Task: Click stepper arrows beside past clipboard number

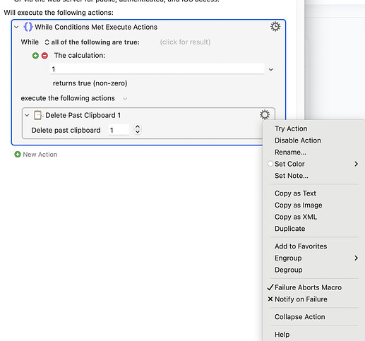Action: coord(138,129)
